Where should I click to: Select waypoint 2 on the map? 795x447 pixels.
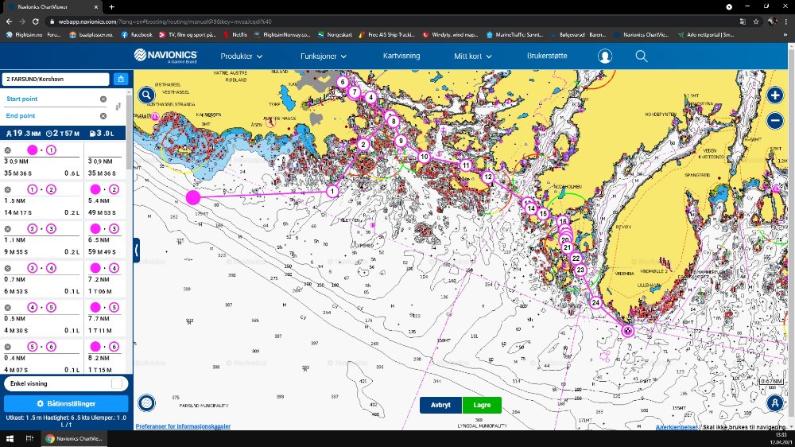click(363, 145)
